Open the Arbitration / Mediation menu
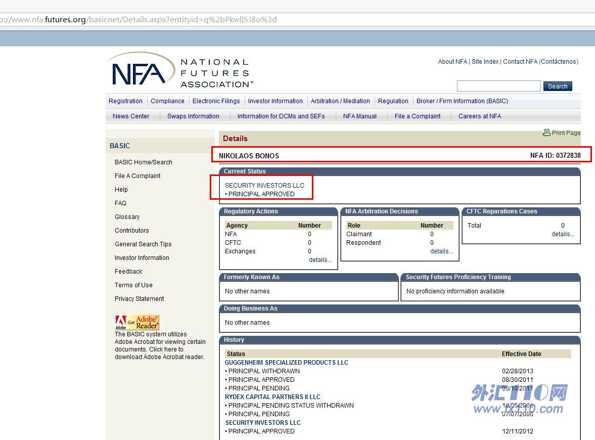The width and height of the screenshot is (595, 440). [340, 101]
